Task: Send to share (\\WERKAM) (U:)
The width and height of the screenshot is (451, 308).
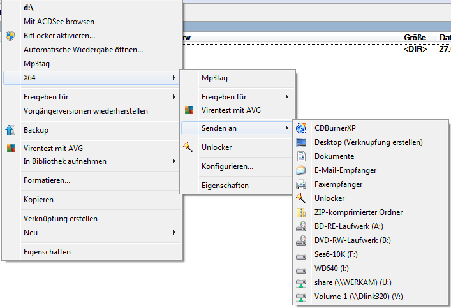Action: point(353,282)
